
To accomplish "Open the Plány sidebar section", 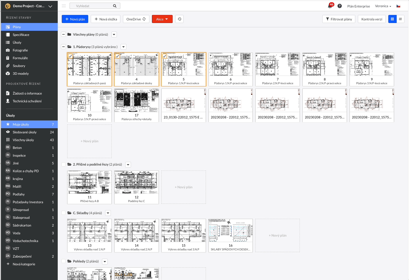I will point(29,27).
